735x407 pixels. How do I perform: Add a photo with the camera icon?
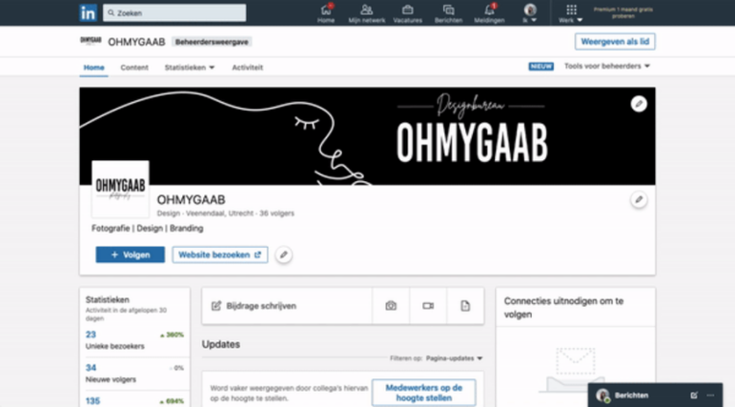coord(391,306)
